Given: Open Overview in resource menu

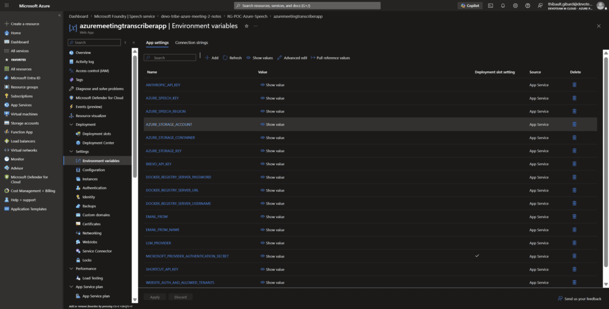Looking at the screenshot, I should [83, 52].
